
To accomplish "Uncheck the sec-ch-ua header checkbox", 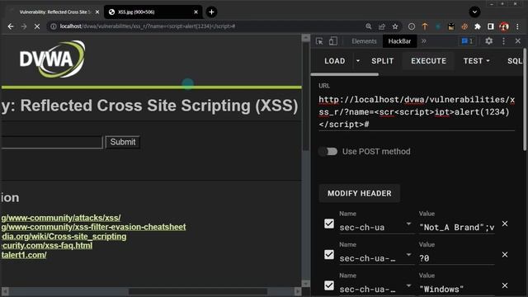I will click(x=329, y=224).
